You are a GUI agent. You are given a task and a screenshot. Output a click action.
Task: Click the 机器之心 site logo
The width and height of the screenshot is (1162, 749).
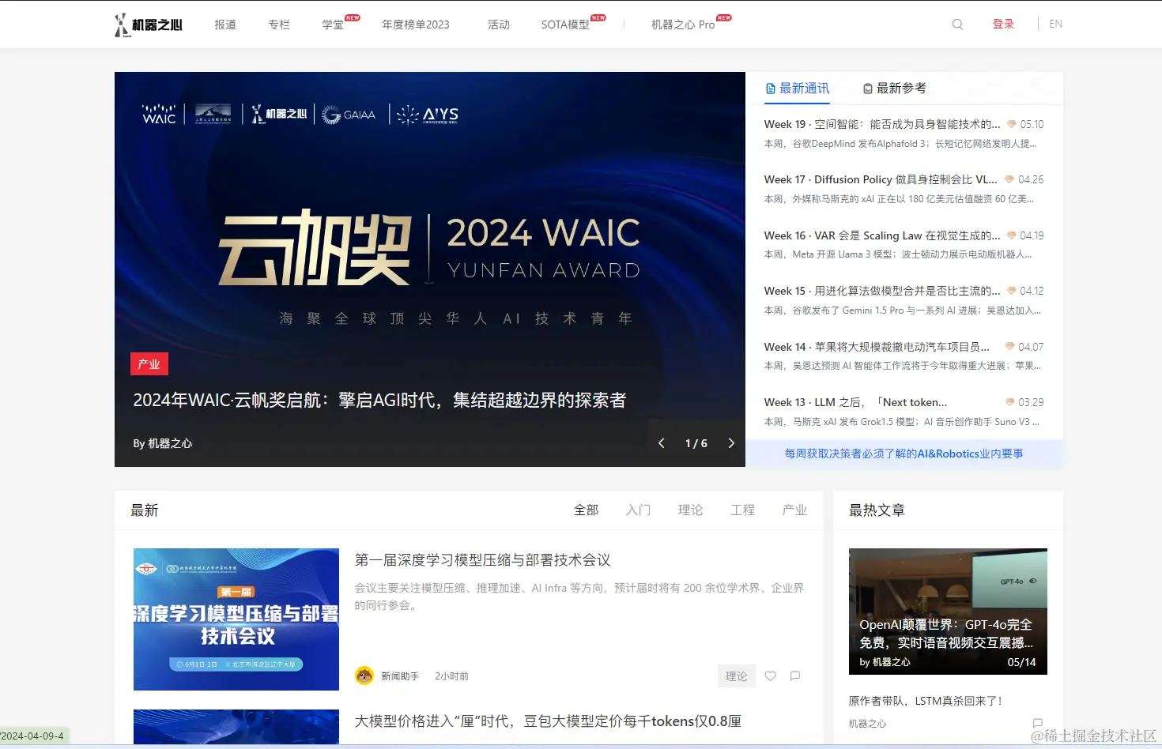coord(149,24)
